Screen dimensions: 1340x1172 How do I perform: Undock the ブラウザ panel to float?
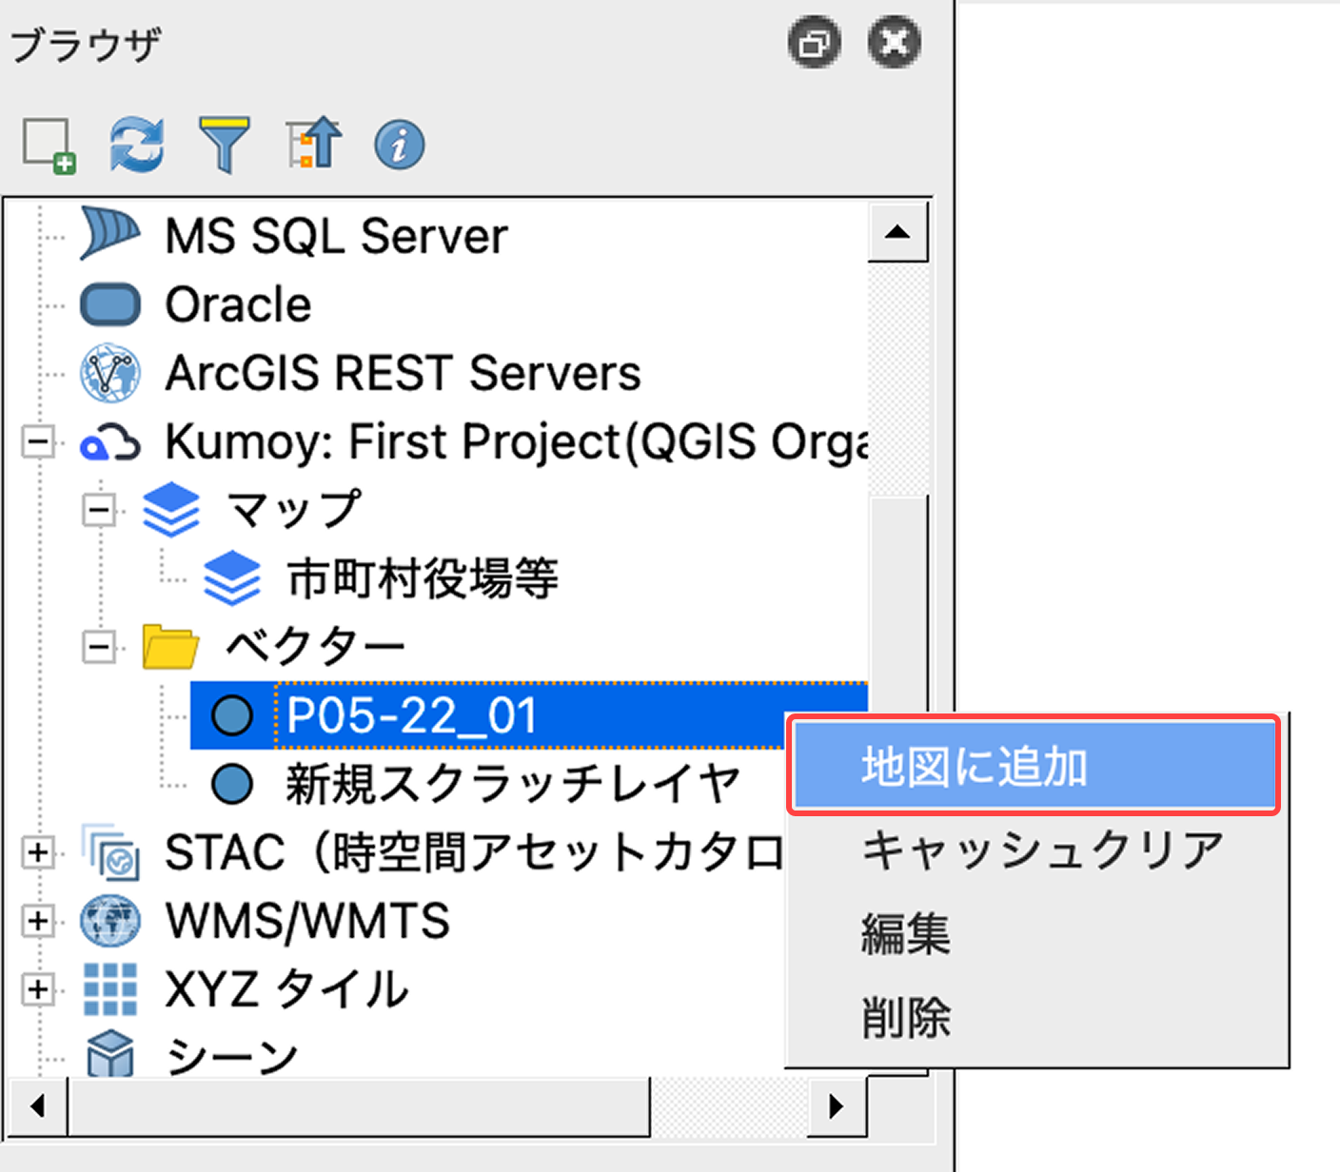(814, 43)
